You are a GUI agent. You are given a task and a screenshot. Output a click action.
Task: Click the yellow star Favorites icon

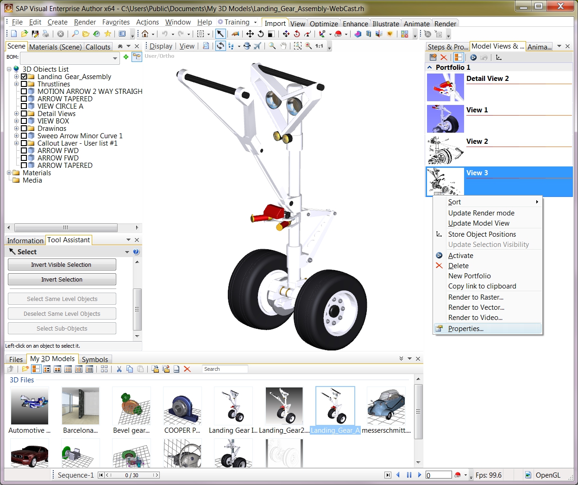(x=108, y=34)
